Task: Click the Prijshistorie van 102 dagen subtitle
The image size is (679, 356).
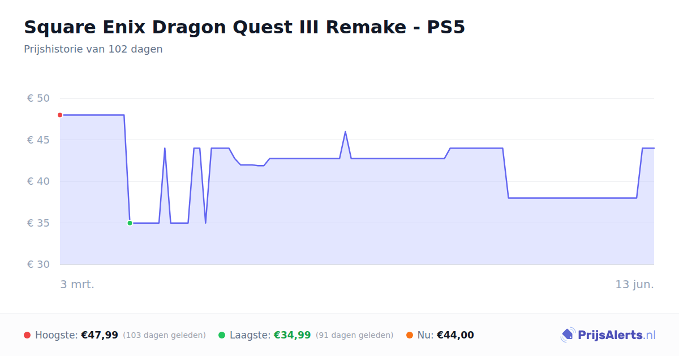Action: 93,49
